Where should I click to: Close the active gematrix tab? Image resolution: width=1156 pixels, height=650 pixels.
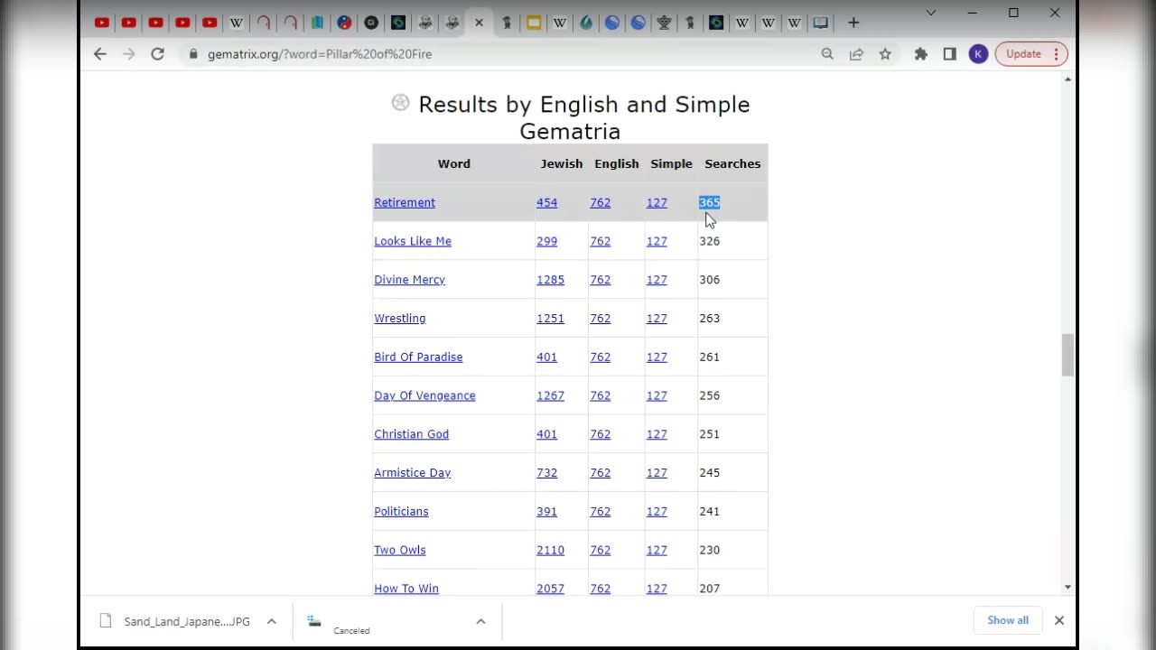pos(479,23)
